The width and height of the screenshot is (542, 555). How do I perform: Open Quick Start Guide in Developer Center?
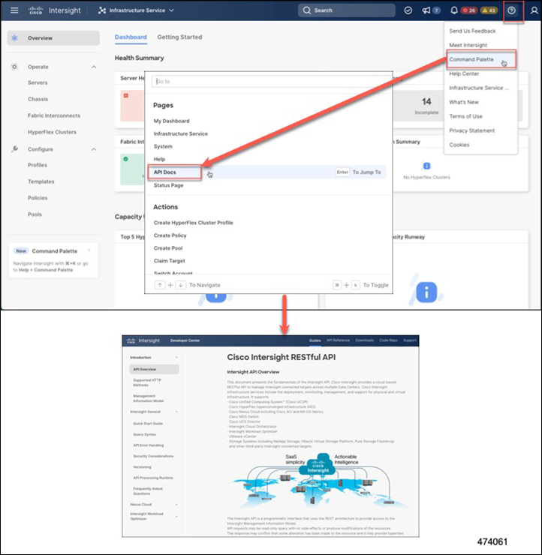tap(148, 424)
